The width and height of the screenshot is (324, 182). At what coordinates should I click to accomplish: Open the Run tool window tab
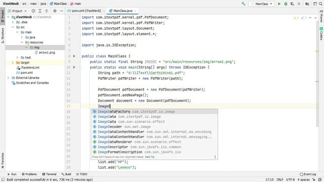tap(12, 174)
